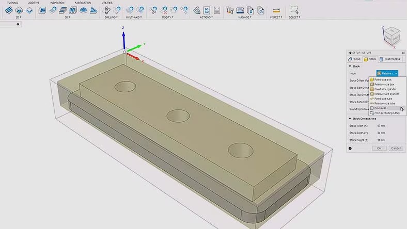Screen dimensions: 407x229
Task: Select 'From solid' stock mode option
Action: tap(380, 108)
